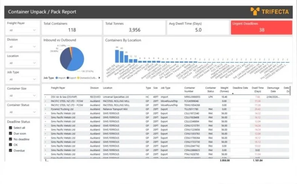Click the 18.46 weight value
The image size is (297, 184).
224,97
